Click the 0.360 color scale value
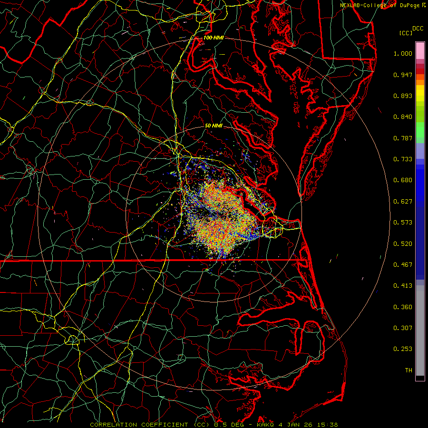The width and height of the screenshot is (428, 428). coord(403,307)
